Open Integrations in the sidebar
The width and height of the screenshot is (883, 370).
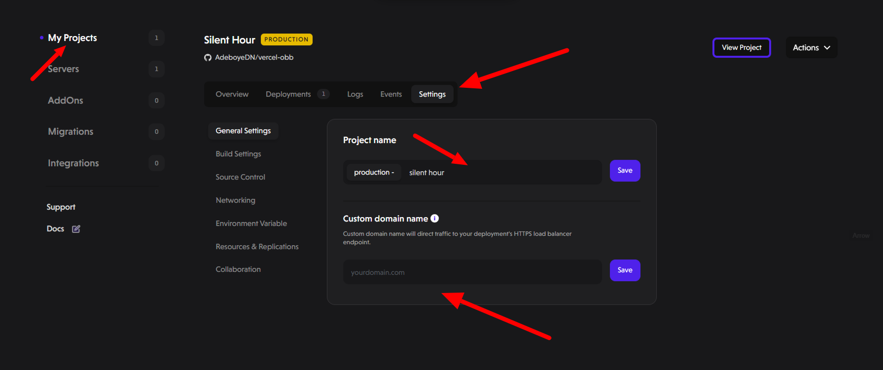tap(73, 163)
